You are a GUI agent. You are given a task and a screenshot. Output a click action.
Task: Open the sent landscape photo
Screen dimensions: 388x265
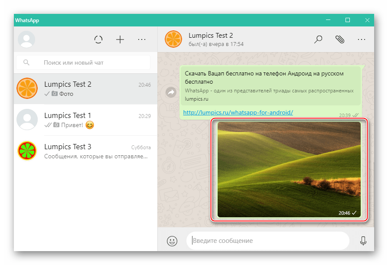tap(289, 169)
